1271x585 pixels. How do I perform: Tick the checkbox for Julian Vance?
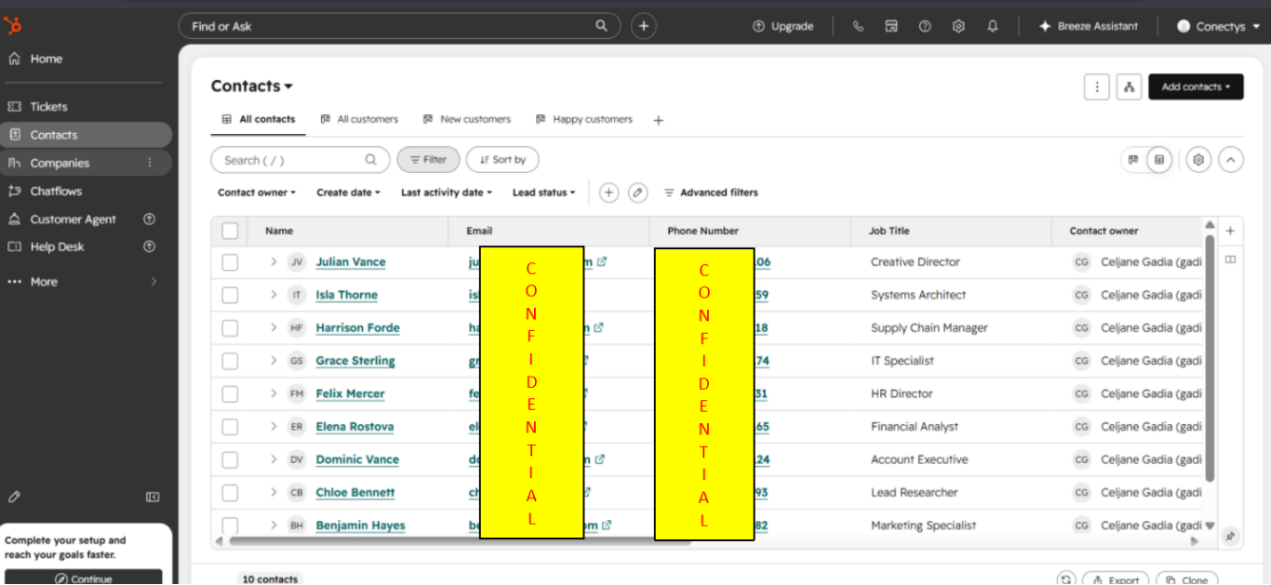(230, 262)
